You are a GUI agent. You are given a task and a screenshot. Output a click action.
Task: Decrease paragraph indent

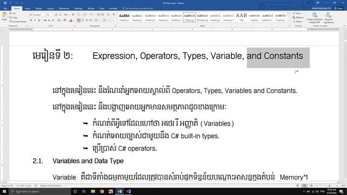[x=99, y=15]
